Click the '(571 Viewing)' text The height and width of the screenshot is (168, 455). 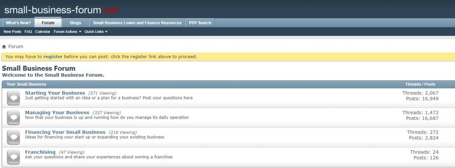(102, 93)
